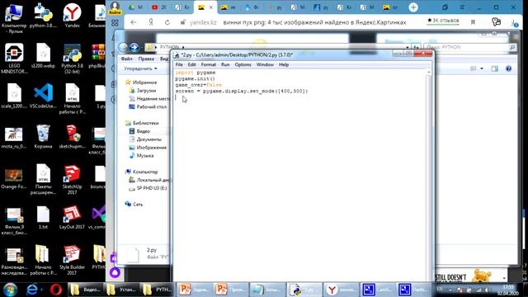Switch to PYTH... folder taskbar button
528x297 pixels.
coord(158,290)
